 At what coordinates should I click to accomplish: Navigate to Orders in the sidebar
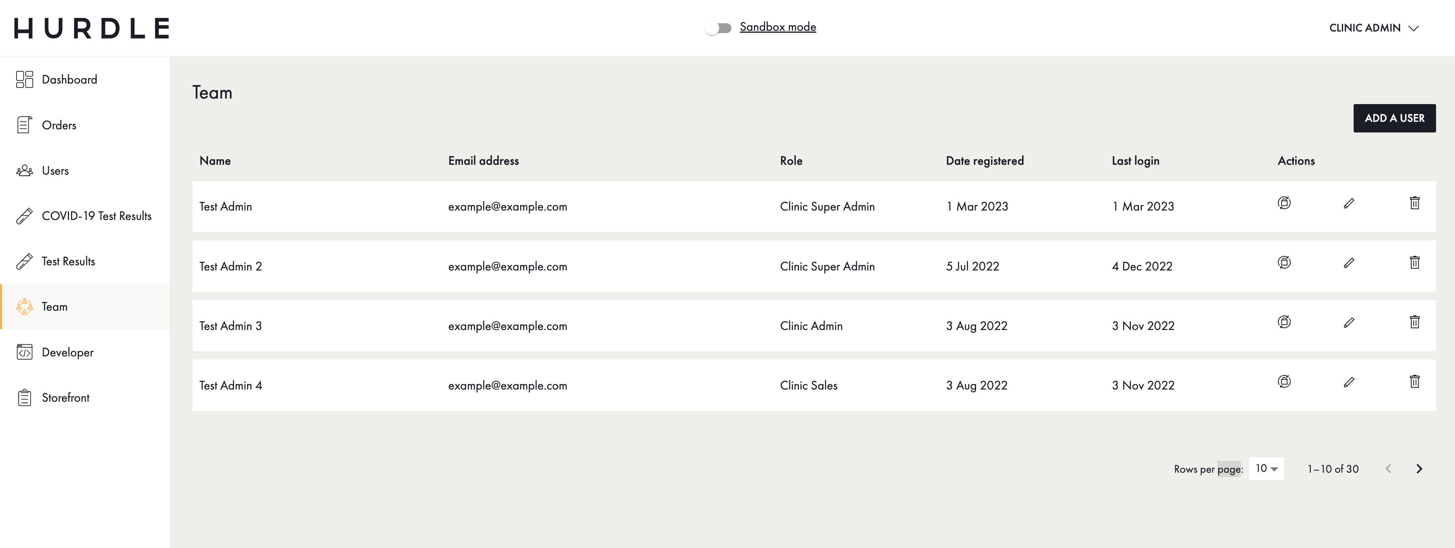59,125
